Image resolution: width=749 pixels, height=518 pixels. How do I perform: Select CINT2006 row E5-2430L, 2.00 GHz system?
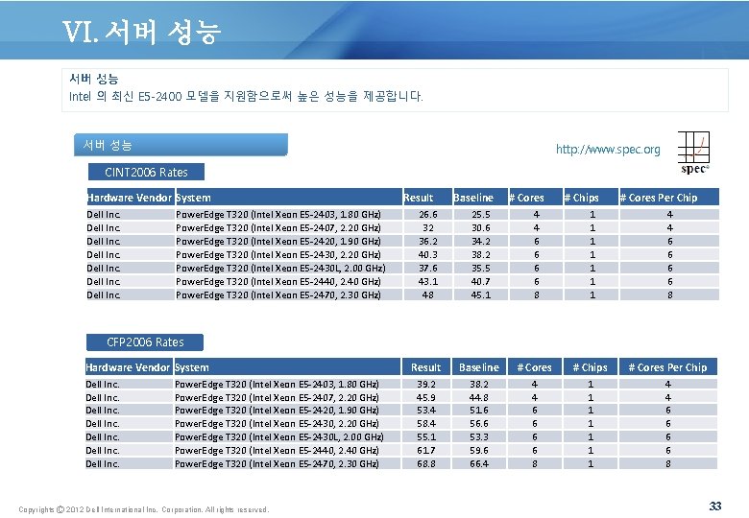click(x=280, y=268)
